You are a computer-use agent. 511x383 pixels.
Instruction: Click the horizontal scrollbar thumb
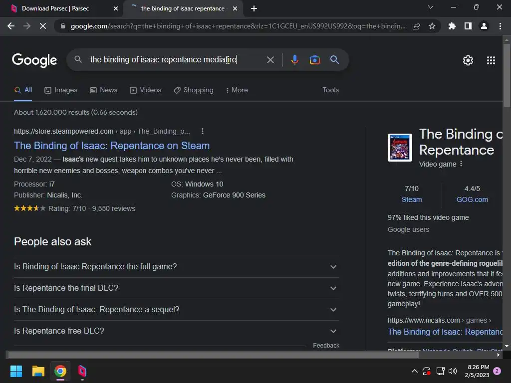[x=213, y=355]
